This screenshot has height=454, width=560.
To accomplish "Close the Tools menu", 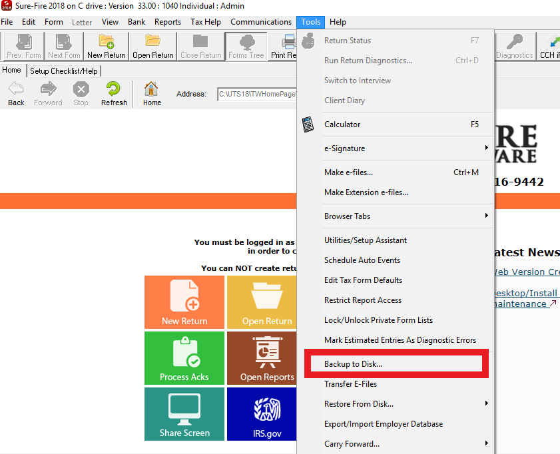I will click(x=311, y=22).
